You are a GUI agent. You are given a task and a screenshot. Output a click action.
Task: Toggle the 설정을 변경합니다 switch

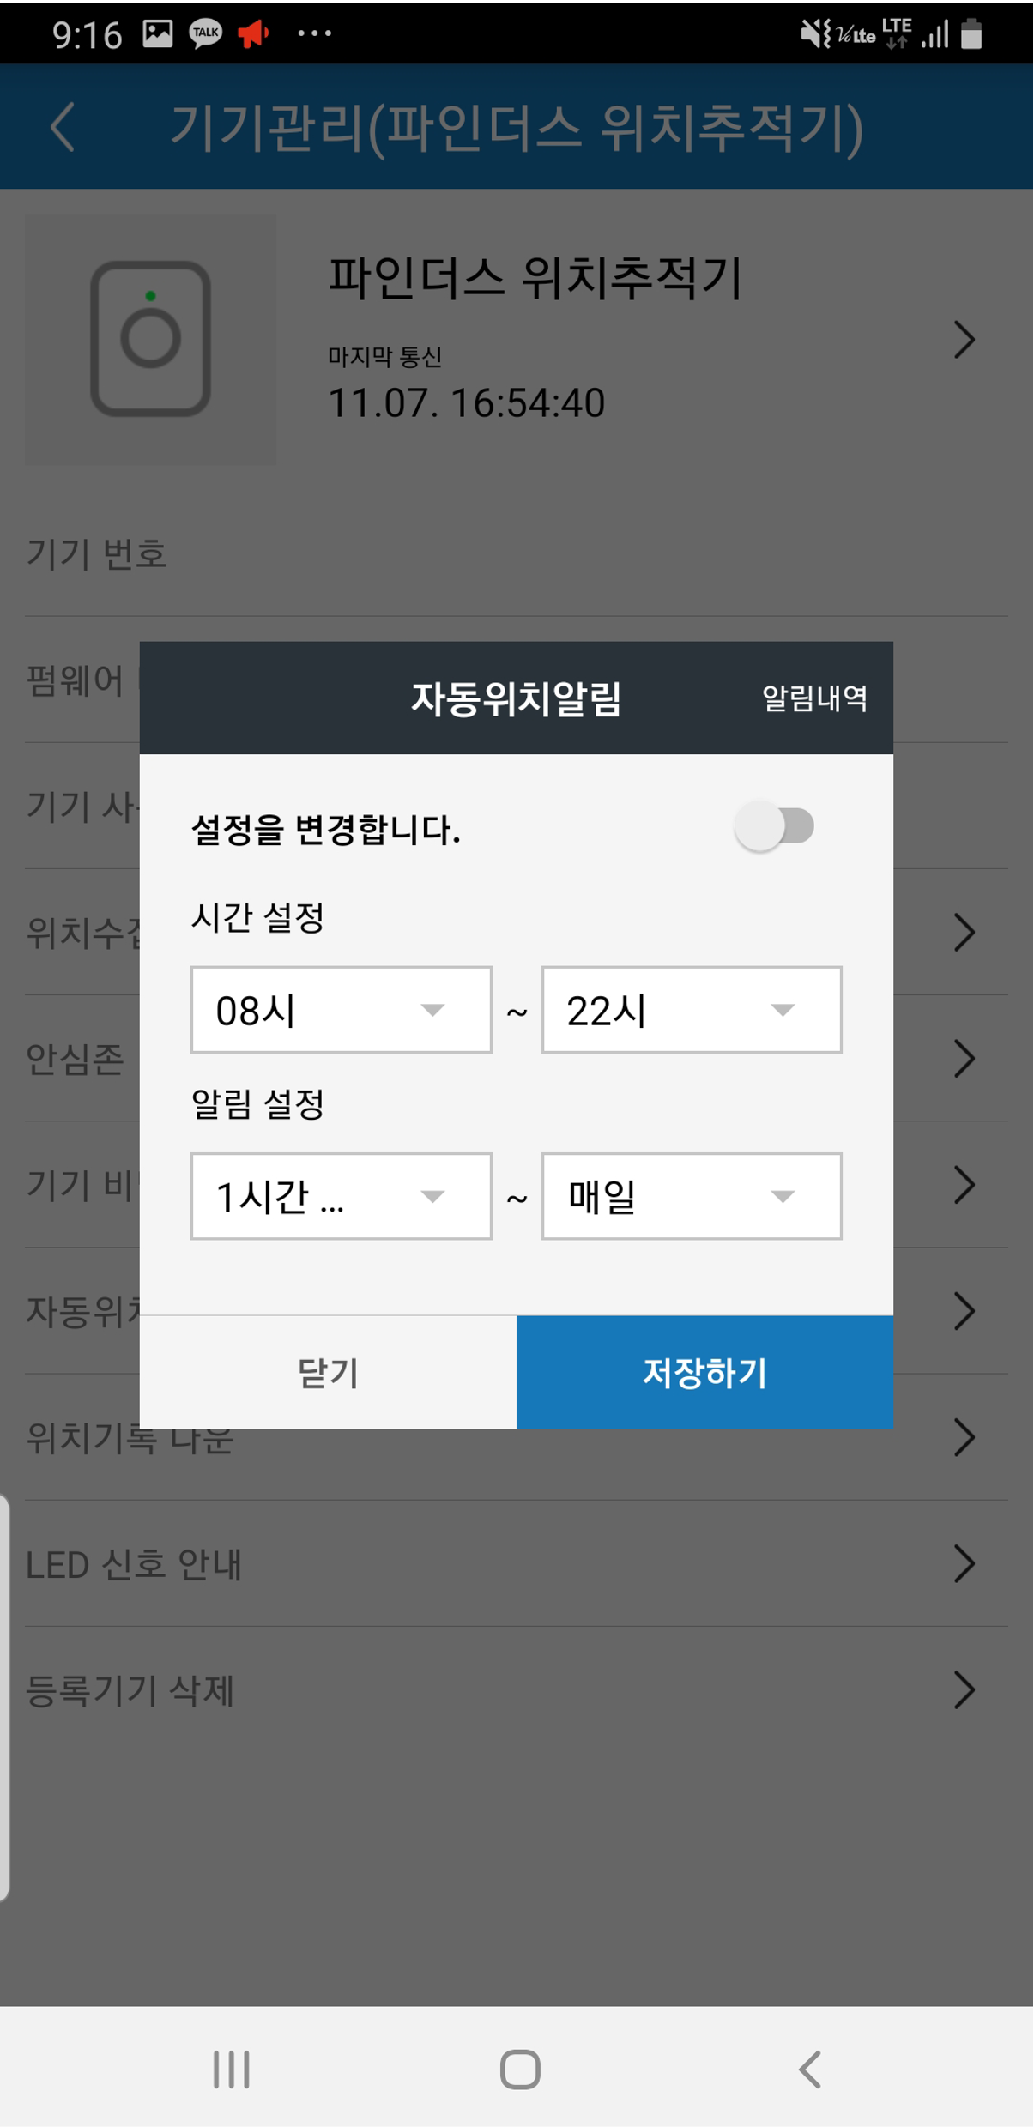pyautogui.click(x=774, y=827)
